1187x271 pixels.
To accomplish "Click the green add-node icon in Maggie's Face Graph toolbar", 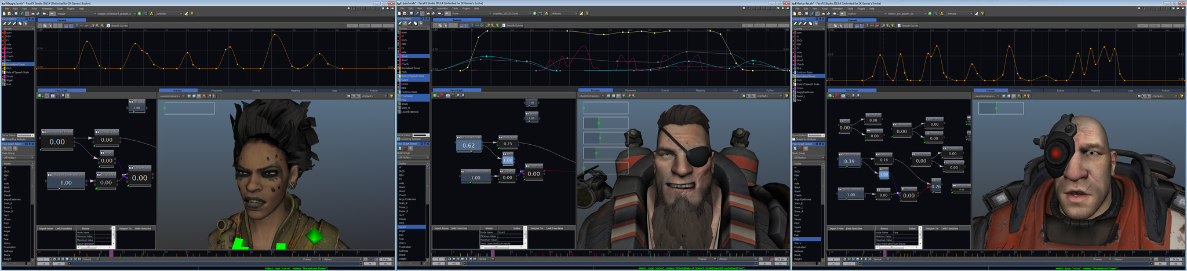I will point(39,96).
